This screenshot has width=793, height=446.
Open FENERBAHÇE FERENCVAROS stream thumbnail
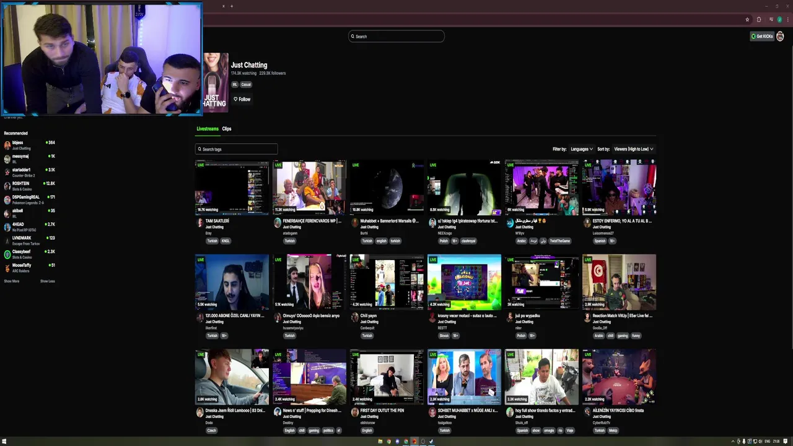point(310,188)
